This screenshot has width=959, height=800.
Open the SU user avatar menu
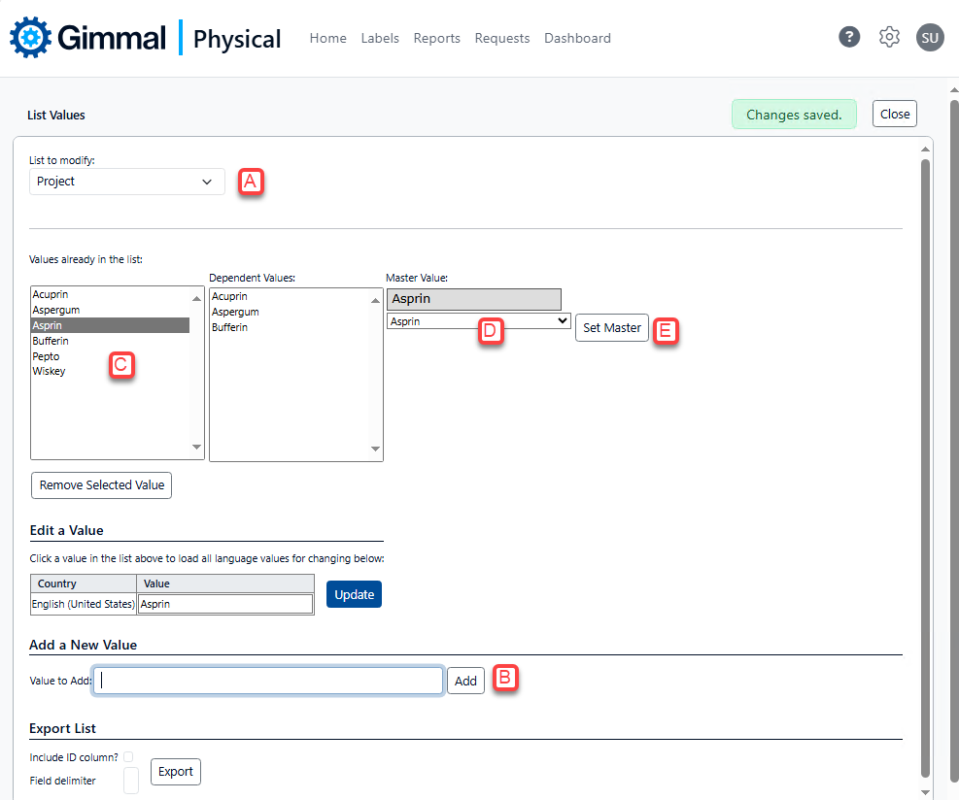pyautogui.click(x=930, y=38)
